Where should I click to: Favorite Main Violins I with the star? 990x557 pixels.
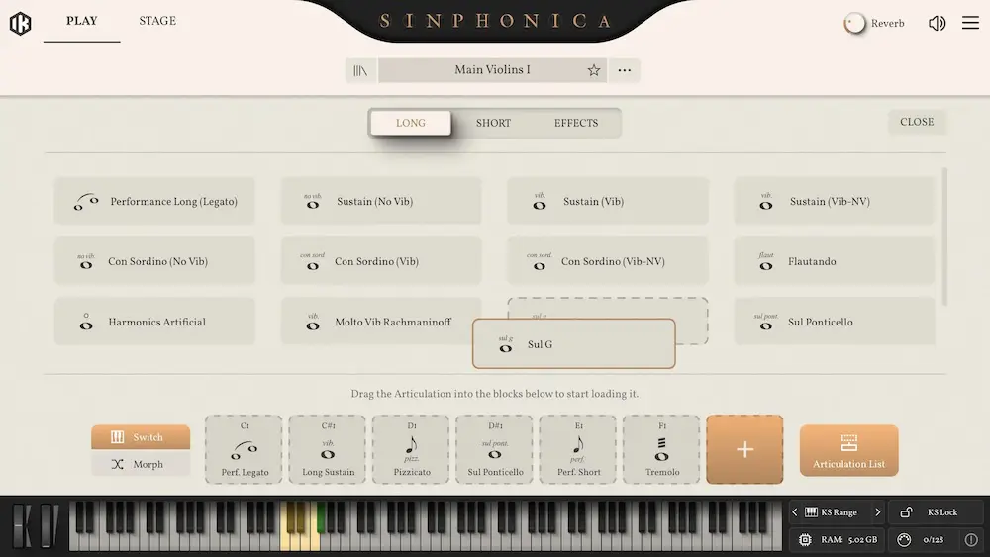click(x=593, y=70)
